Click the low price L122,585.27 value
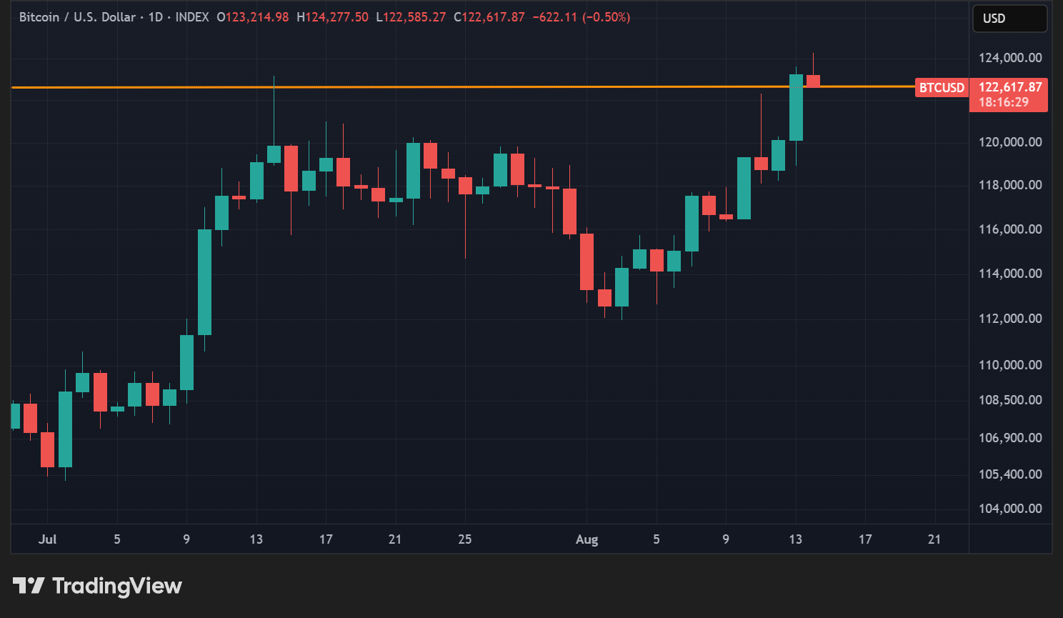1063x618 pixels. pos(411,17)
